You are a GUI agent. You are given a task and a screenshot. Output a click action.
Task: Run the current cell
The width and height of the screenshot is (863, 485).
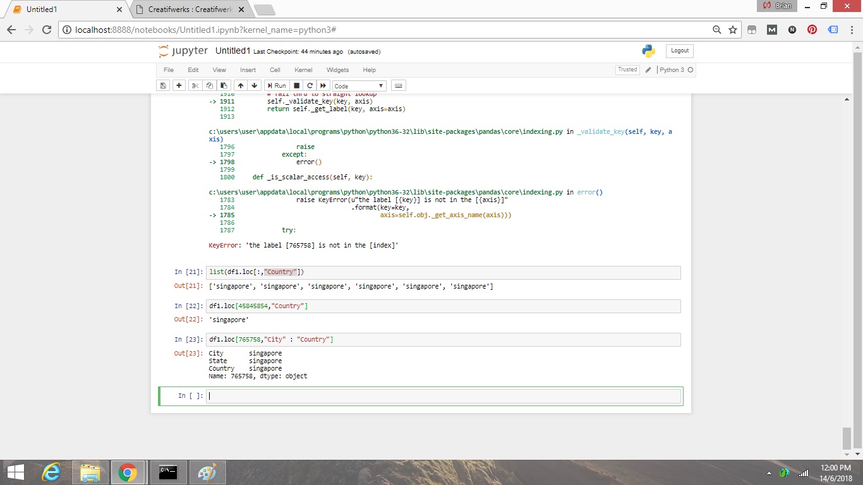click(x=277, y=85)
